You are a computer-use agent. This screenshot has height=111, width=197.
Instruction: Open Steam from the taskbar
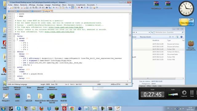11,109
